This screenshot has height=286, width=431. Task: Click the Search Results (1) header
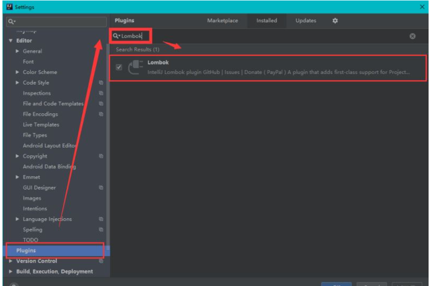[x=138, y=49]
